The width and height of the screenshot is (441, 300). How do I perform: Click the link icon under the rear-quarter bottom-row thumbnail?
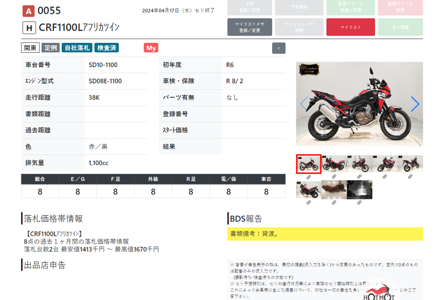[x=309, y=202]
